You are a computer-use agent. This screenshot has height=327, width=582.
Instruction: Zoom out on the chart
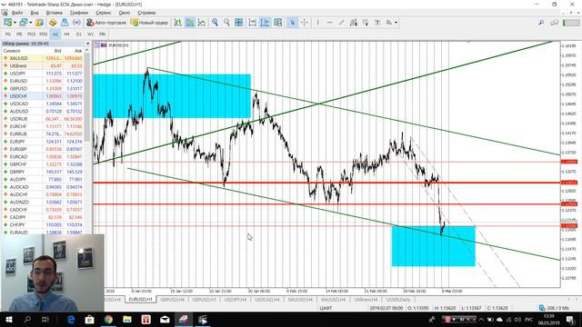(x=226, y=23)
